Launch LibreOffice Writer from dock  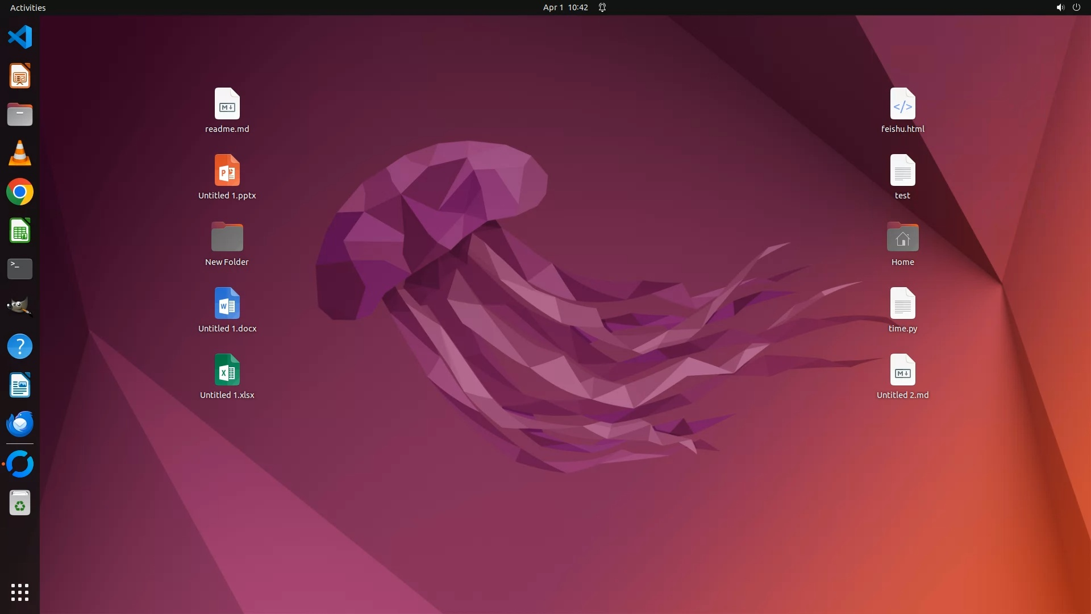[20, 385]
